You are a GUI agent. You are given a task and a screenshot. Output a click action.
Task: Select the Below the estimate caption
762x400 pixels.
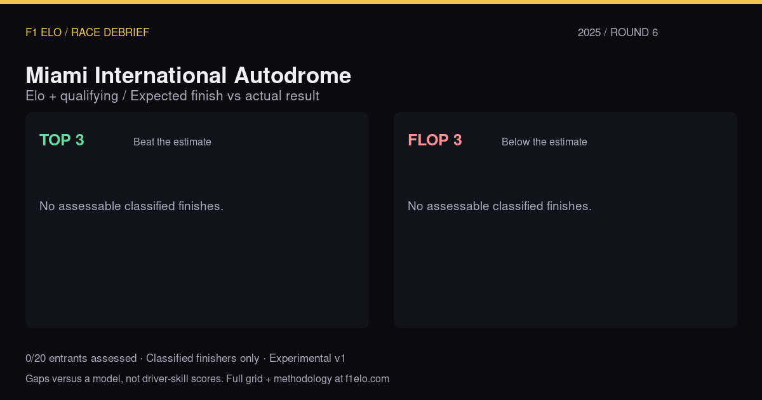[x=544, y=142]
